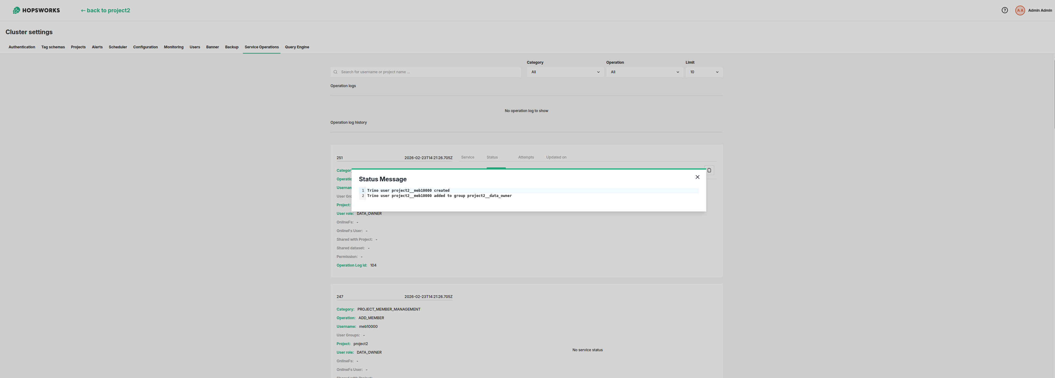Go back to project2 via the header link
The image size is (1055, 378).
pos(105,10)
